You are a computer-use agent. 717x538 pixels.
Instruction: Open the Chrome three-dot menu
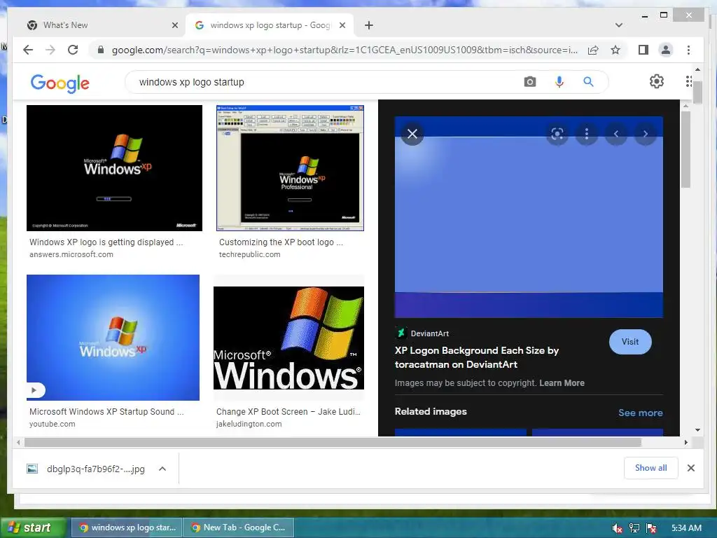689,50
